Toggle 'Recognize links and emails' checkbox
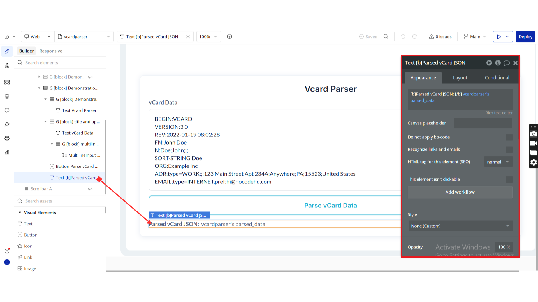 click(x=509, y=150)
